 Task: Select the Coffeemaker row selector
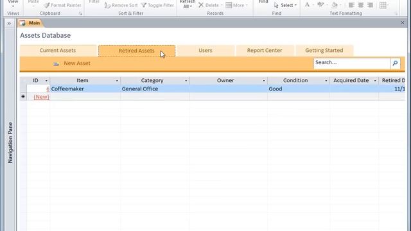(23, 89)
